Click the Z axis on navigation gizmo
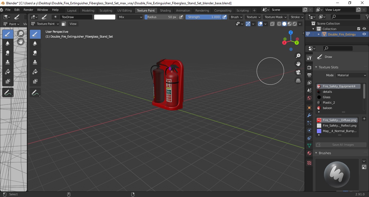The image size is (369, 197). click(x=291, y=32)
